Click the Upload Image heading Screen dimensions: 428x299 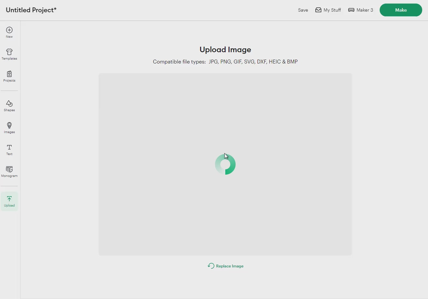point(225,50)
